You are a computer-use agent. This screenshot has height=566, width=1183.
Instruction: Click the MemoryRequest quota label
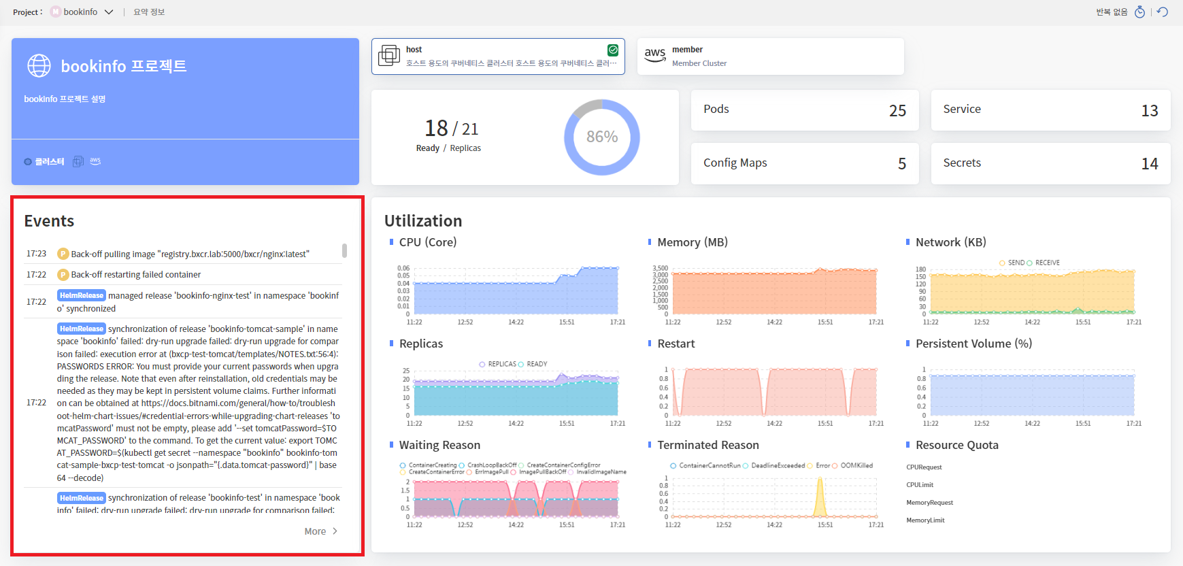tap(929, 503)
